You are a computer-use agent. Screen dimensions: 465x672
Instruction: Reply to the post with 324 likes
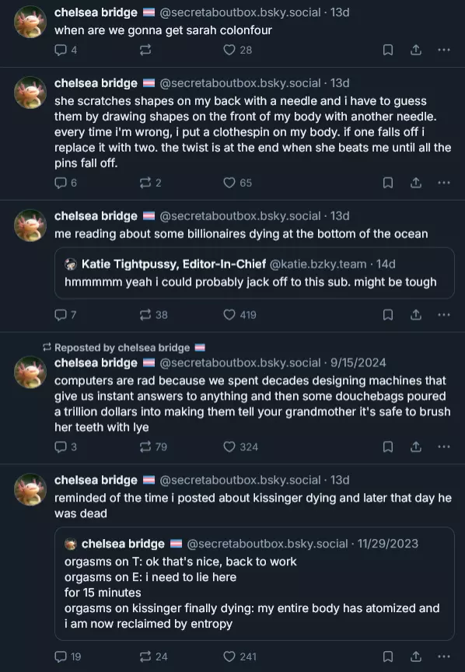65,447
